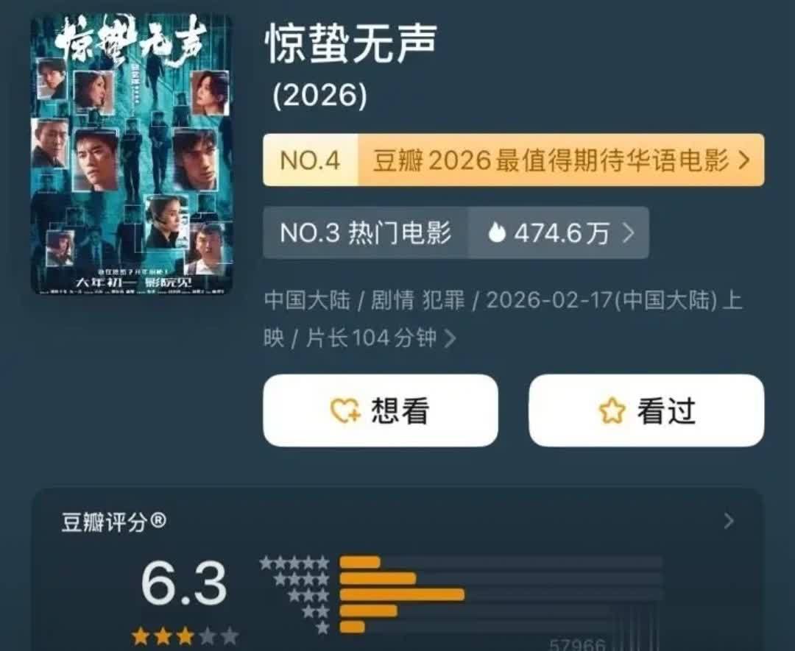Image resolution: width=795 pixels, height=651 pixels.
Task: Tap the yellow stars under the 6.3 score
Action: 185,636
